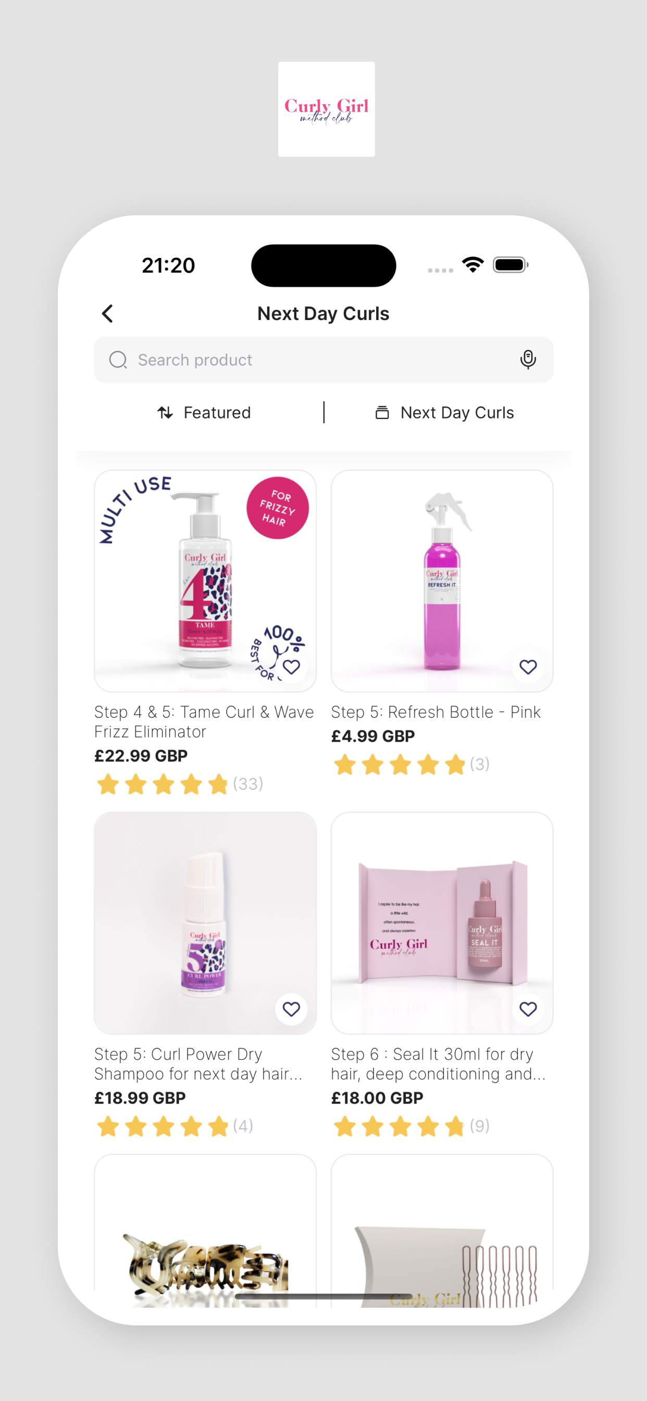Favorite the Tame Curl & Wave product
The height and width of the screenshot is (1401, 647).
tap(291, 667)
